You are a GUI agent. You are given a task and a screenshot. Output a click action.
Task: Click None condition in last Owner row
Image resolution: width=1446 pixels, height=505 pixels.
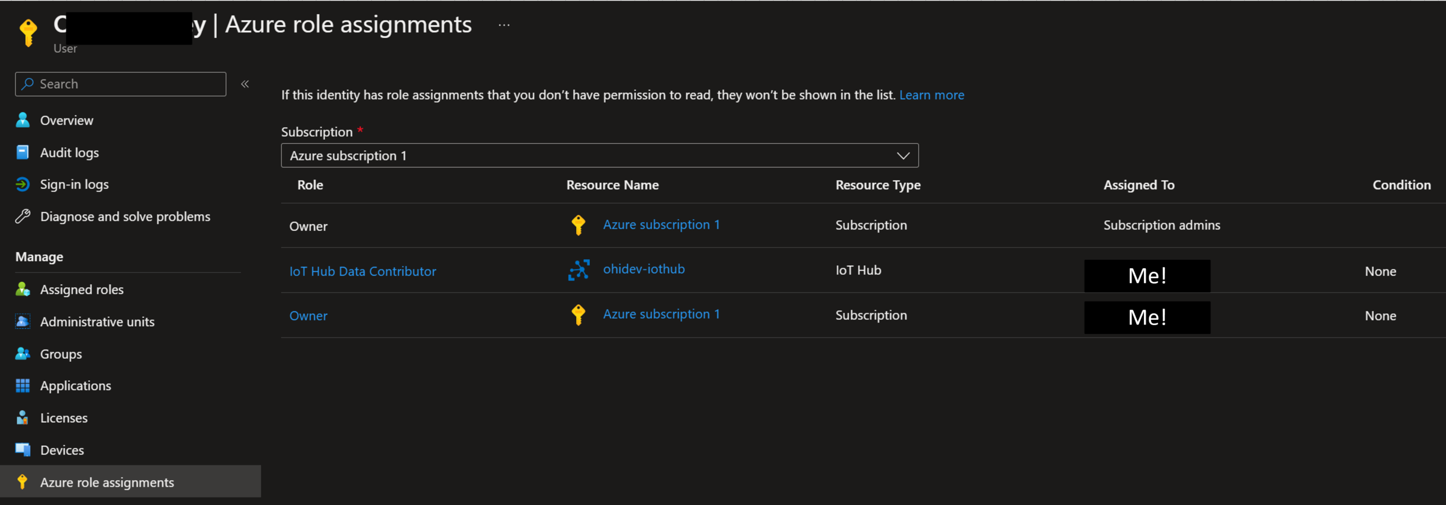(x=1380, y=316)
